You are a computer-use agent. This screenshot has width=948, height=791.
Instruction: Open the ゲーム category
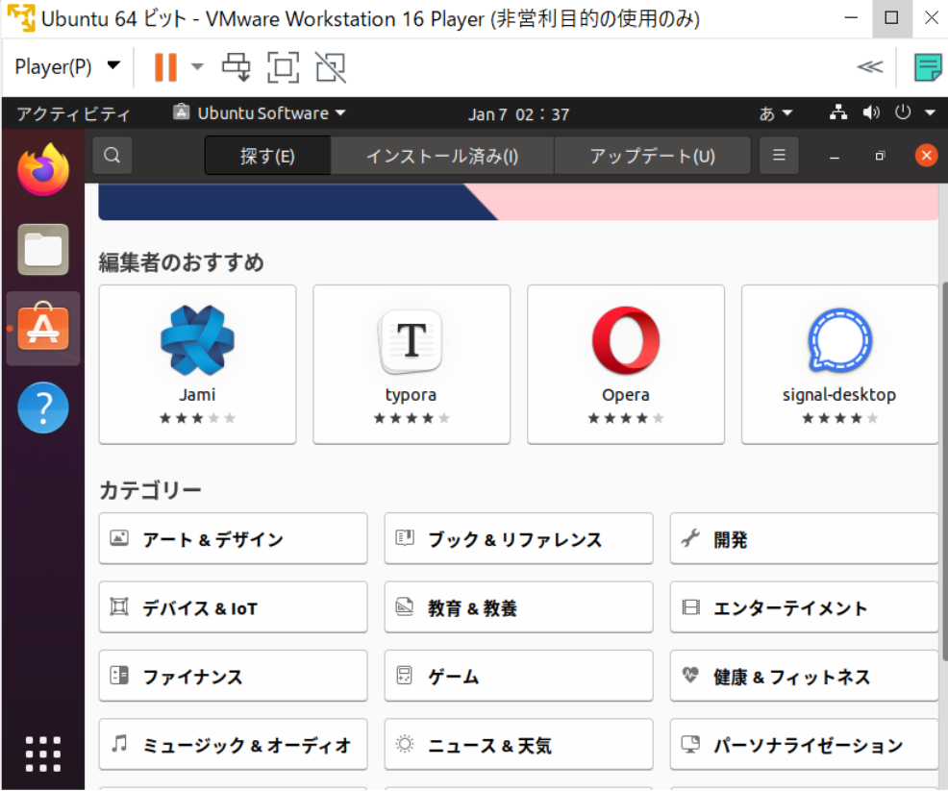tap(519, 676)
